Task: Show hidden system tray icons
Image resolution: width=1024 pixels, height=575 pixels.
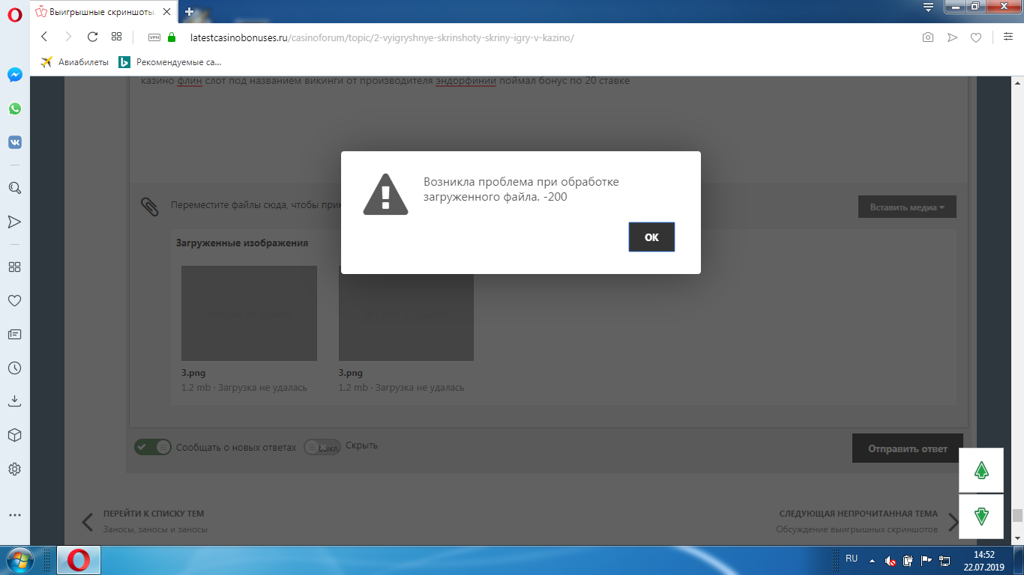Action: click(x=871, y=560)
